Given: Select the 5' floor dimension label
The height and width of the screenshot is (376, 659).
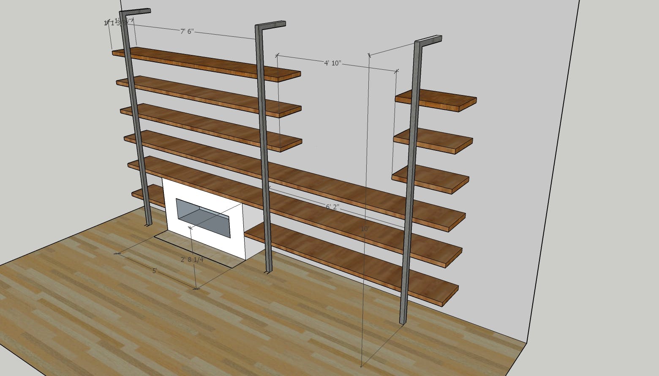Looking at the screenshot, I should click(x=155, y=271).
